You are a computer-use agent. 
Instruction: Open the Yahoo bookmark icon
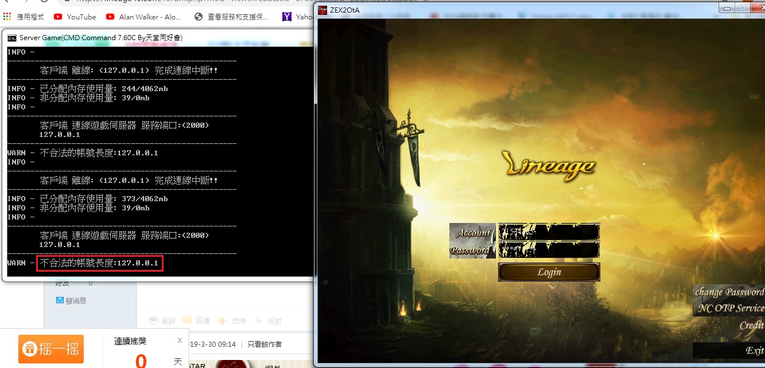pyautogui.click(x=286, y=17)
